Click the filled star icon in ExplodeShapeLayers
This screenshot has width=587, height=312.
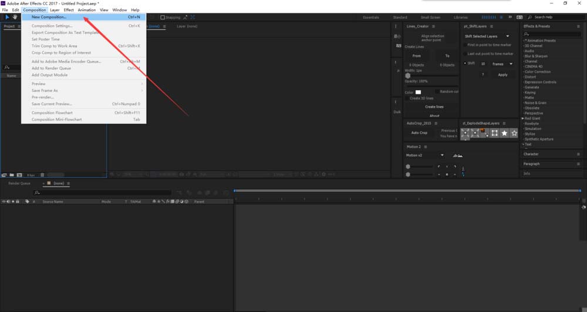[x=504, y=133]
